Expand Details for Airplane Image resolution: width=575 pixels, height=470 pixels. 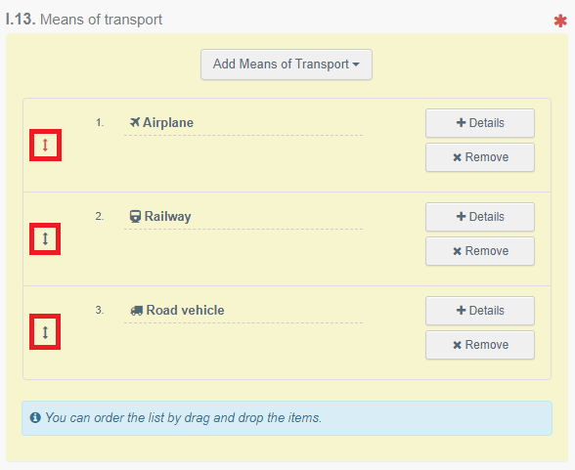pyautogui.click(x=480, y=123)
